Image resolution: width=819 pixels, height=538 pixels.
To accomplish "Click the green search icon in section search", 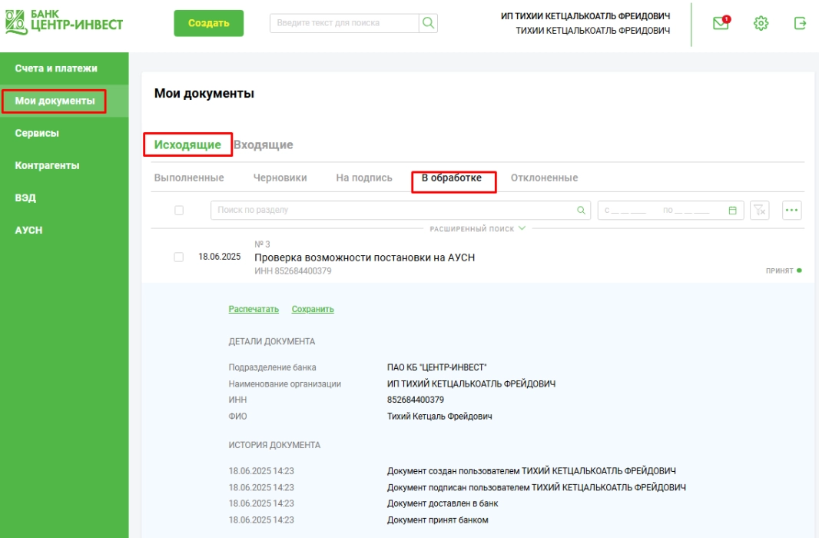I will pyautogui.click(x=581, y=210).
